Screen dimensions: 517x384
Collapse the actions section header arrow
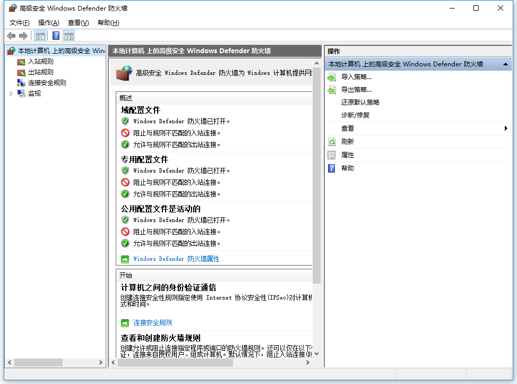tap(505, 64)
